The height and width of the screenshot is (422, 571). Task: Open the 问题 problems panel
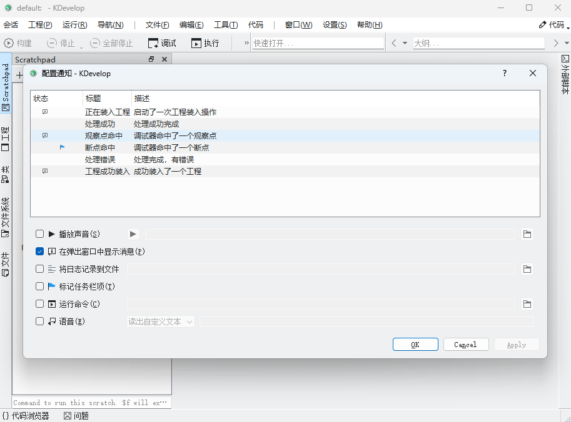(x=76, y=416)
